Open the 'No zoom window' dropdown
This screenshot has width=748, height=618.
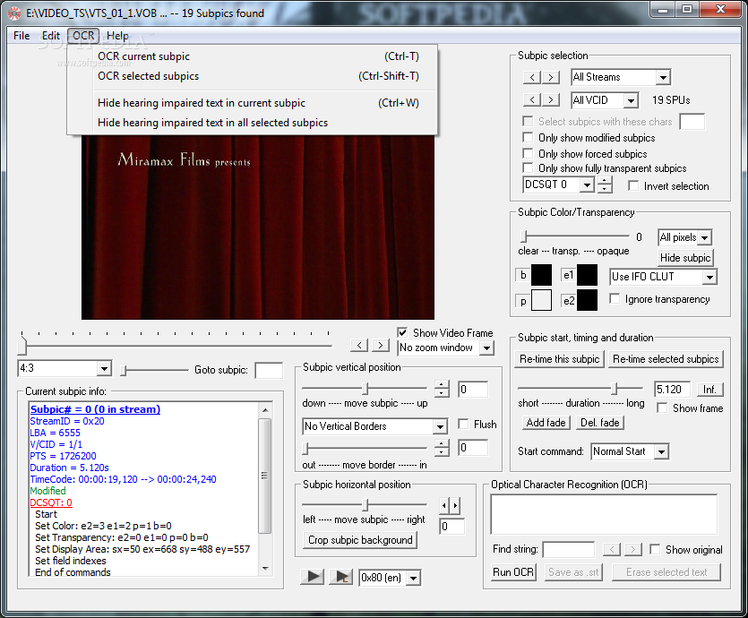point(486,348)
